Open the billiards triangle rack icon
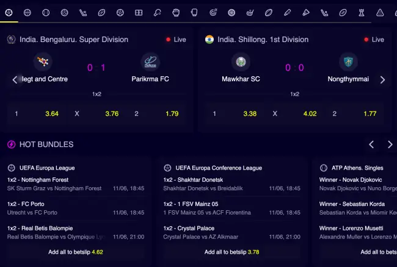The image size is (397, 267). click(380, 12)
